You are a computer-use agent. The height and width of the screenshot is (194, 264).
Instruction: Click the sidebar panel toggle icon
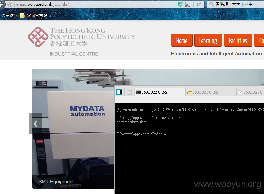(x=119, y=92)
